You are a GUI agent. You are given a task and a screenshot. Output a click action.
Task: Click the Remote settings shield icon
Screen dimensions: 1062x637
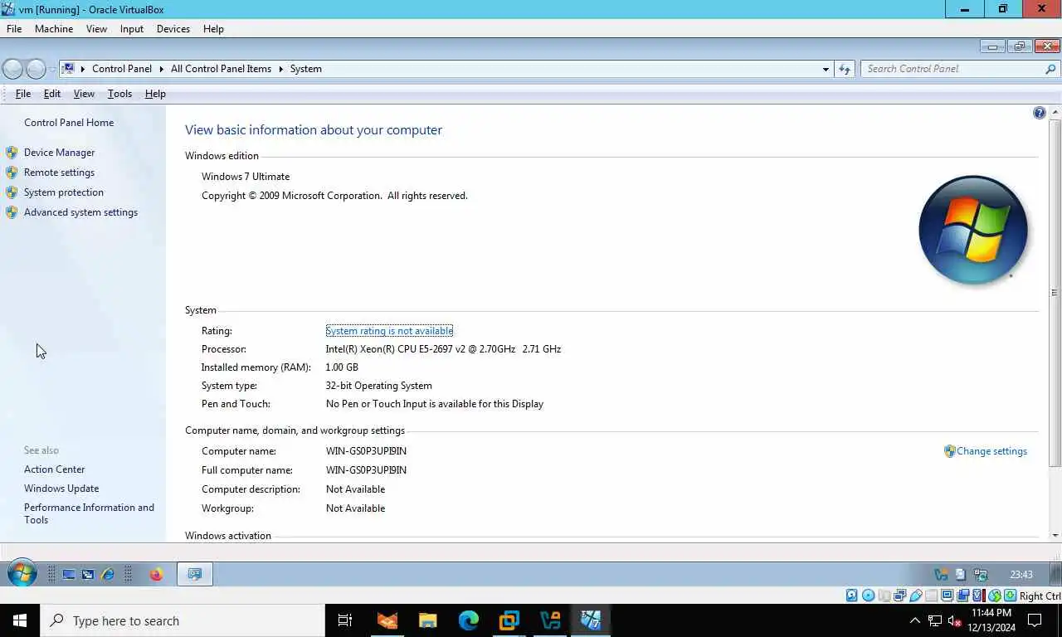(12, 173)
